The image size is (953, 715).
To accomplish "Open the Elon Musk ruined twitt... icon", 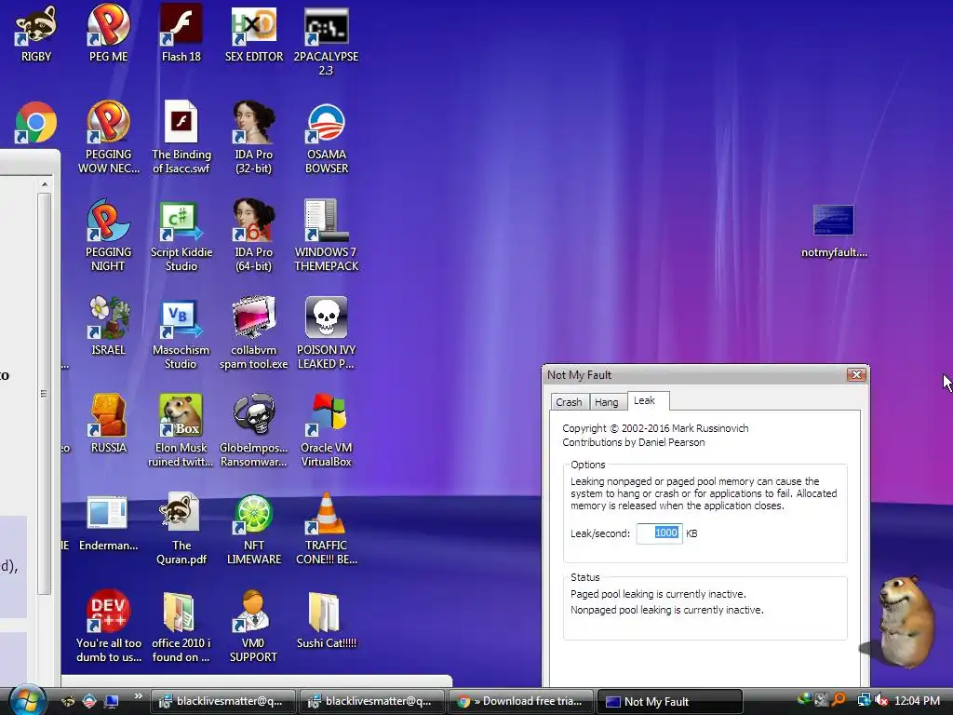I will point(181,431).
